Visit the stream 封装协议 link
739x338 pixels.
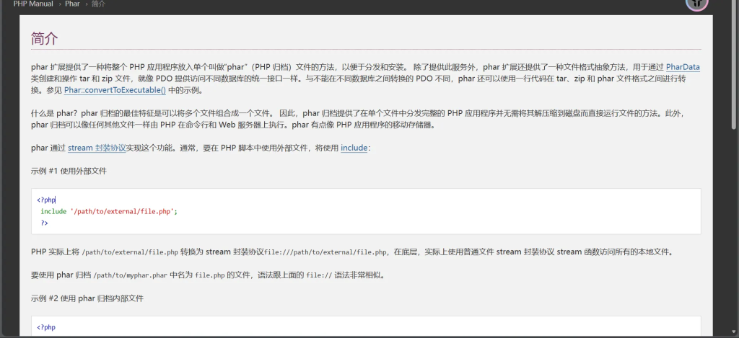tap(97, 148)
